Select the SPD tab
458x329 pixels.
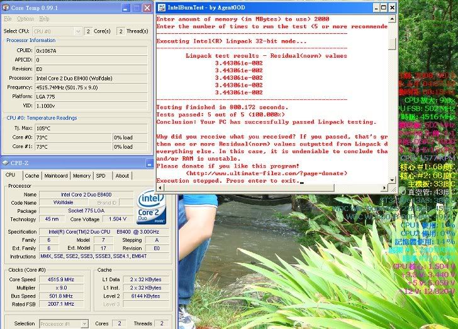pos(101,176)
